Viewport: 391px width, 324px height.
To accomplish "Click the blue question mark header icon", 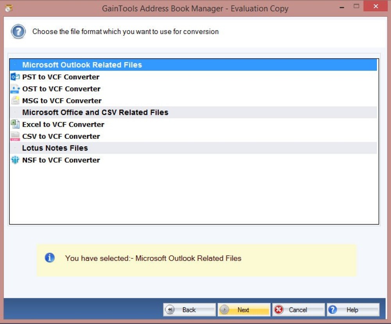I will [x=18, y=32].
